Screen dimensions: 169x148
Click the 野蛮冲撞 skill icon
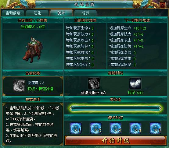click(x=19, y=86)
